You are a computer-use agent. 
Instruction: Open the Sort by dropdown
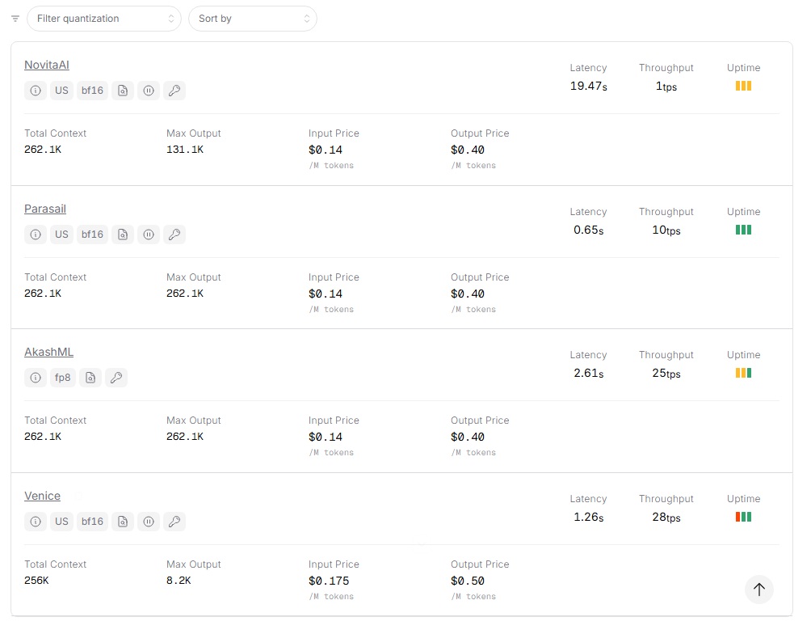coord(253,19)
